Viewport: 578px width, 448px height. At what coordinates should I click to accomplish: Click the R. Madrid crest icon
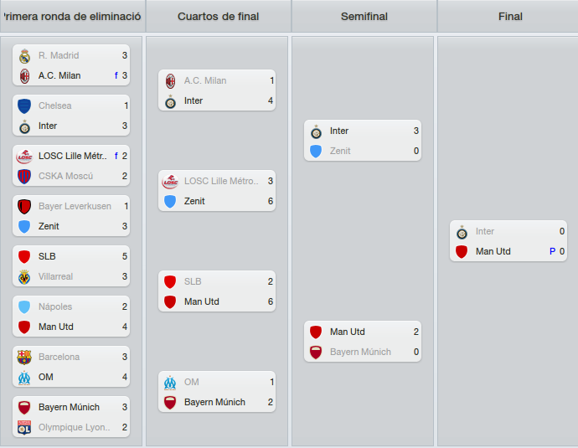[24, 56]
